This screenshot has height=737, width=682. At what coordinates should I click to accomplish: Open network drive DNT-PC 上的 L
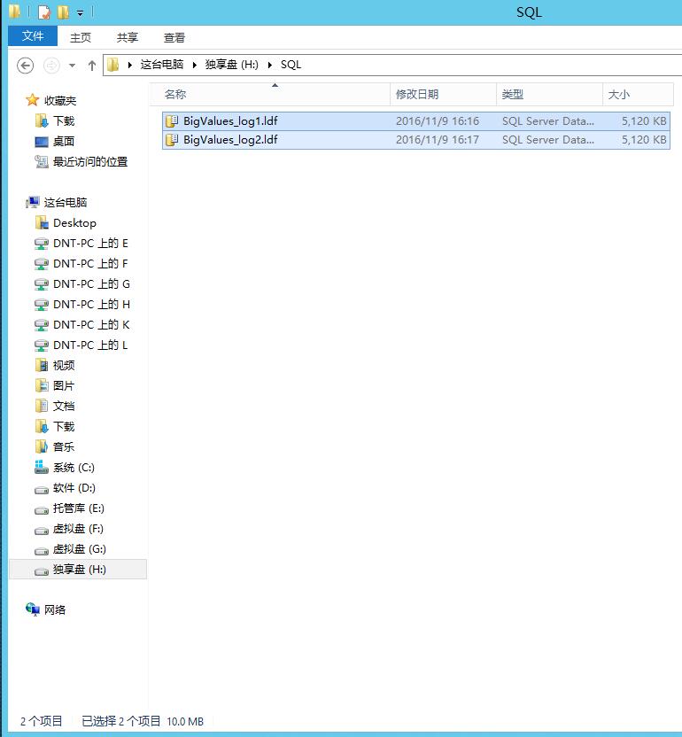(90, 345)
